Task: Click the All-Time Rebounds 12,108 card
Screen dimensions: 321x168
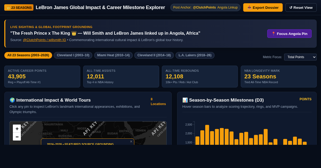Action: 200,77
